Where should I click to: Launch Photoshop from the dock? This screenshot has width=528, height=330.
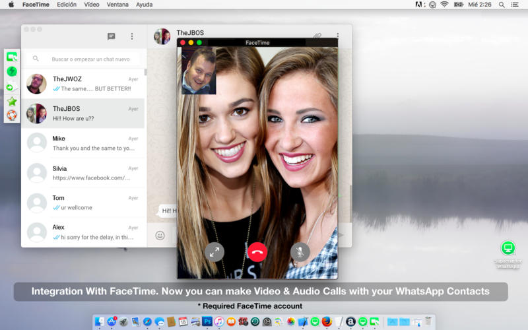point(207,322)
